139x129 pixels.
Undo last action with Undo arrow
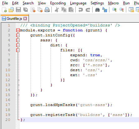(x=81, y=10)
